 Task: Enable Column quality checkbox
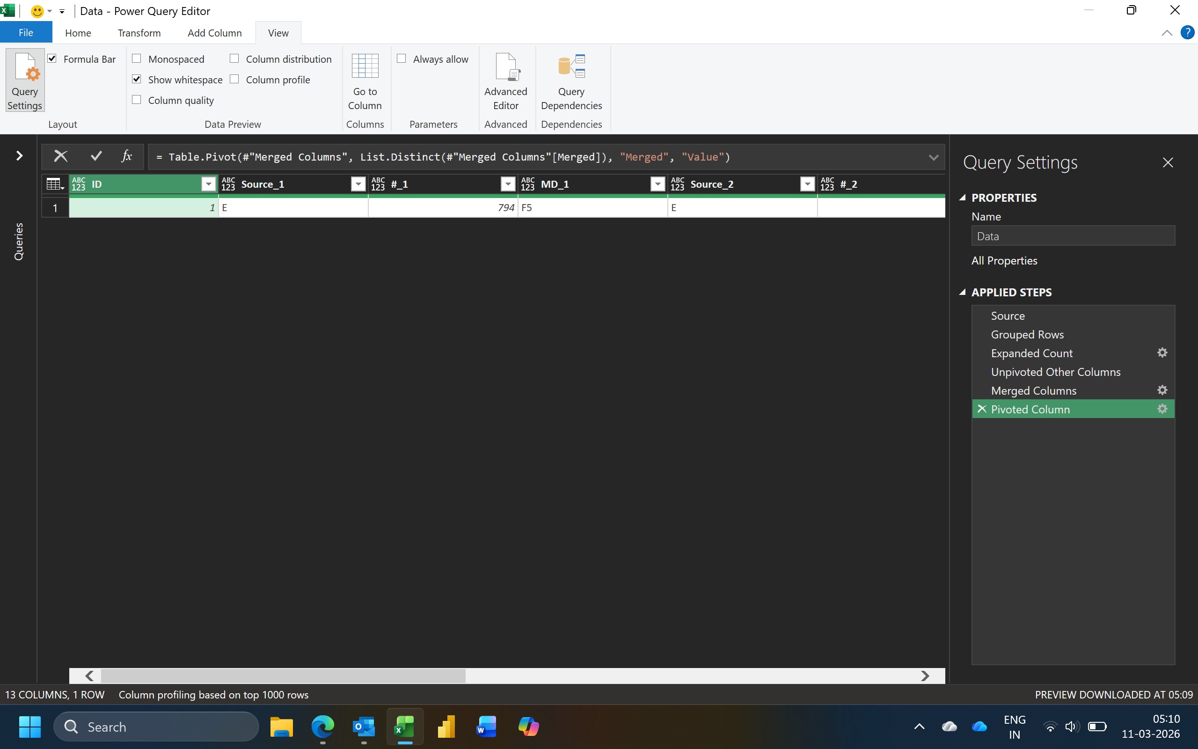(x=137, y=100)
